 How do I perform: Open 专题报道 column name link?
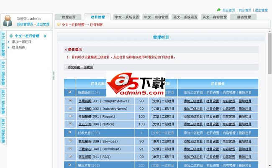(85, 117)
